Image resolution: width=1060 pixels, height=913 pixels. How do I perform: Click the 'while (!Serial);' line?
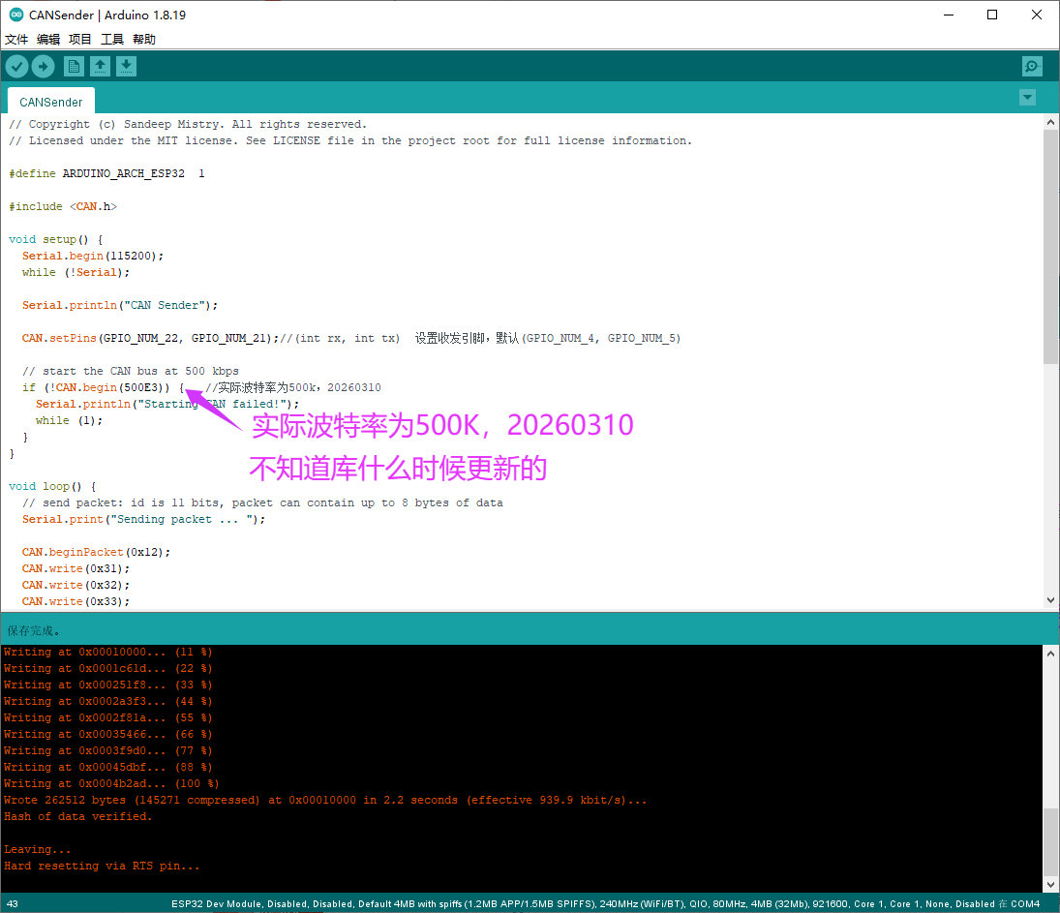pyautogui.click(x=76, y=272)
